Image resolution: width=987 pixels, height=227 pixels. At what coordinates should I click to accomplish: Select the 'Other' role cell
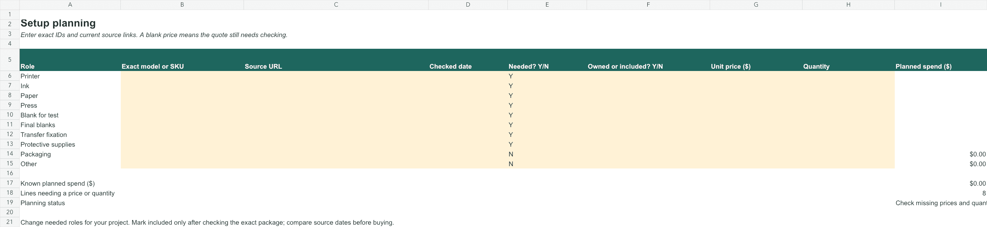coord(70,164)
